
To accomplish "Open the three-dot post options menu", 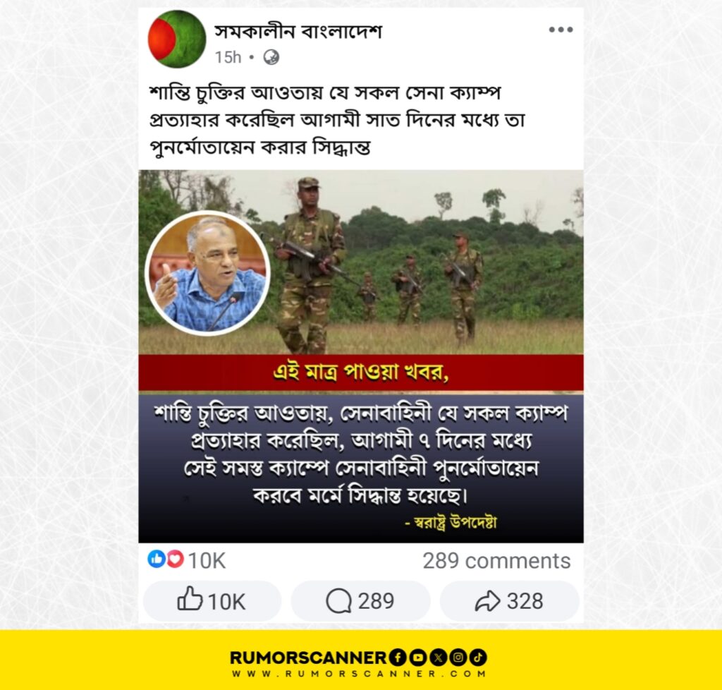I will point(561,30).
